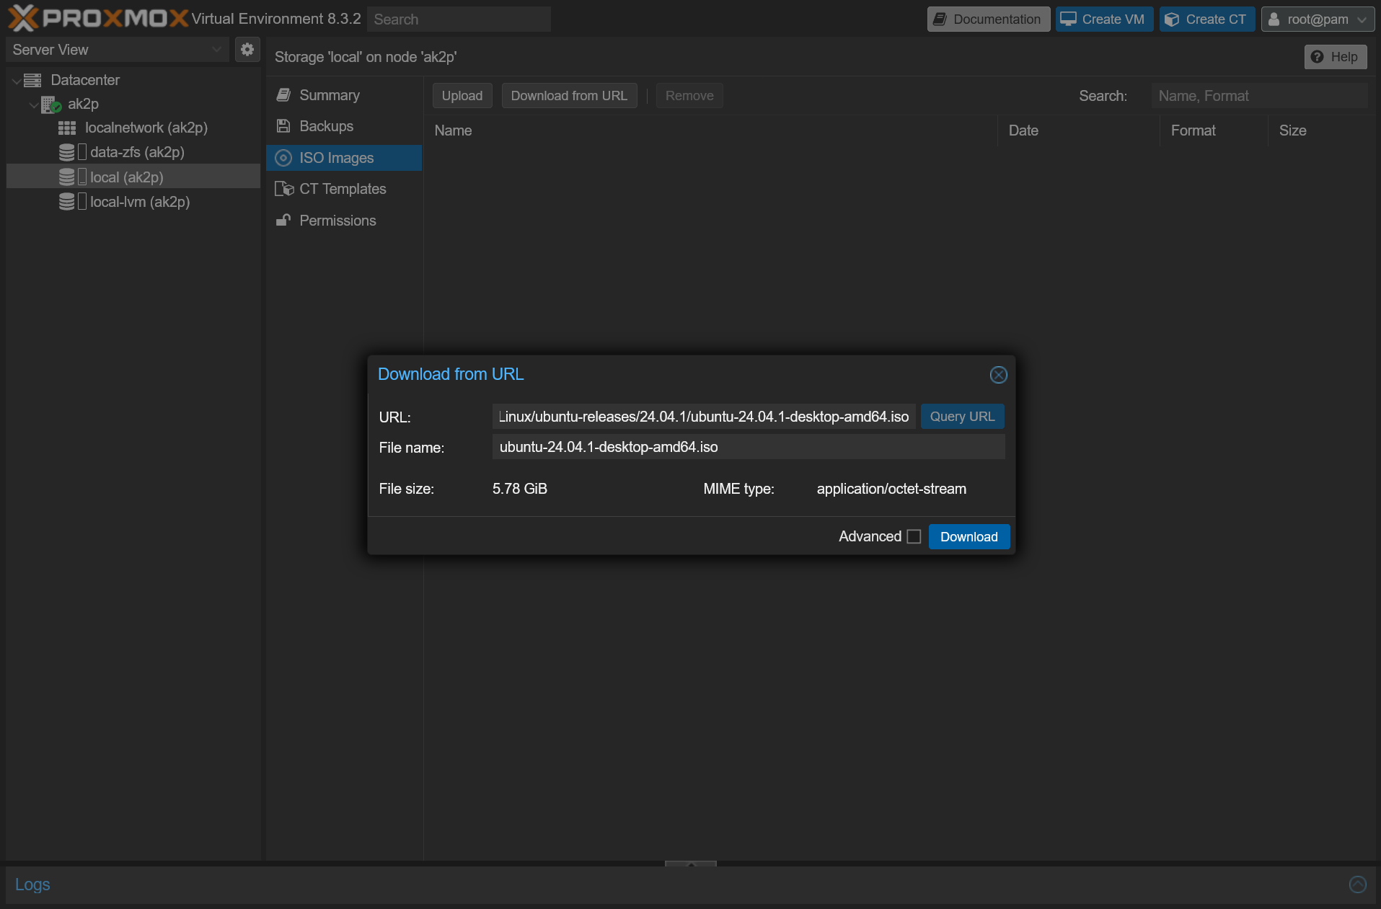Viewport: 1381px width, 909px height.
Task: Click the Datacenter server icon
Action: pos(32,80)
